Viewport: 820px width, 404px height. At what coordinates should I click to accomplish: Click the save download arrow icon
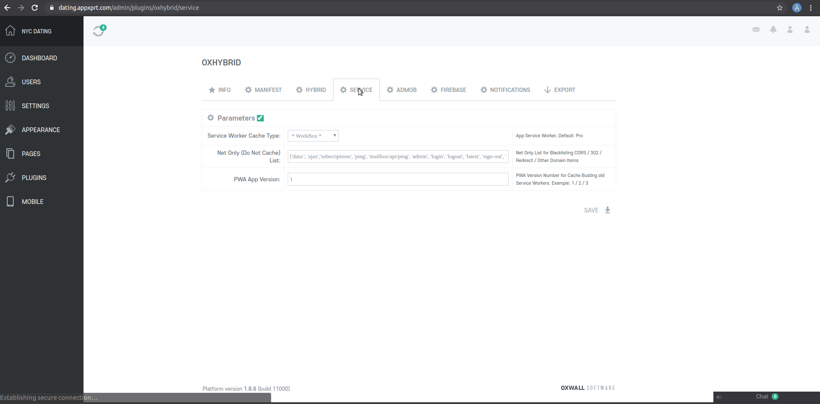(x=607, y=210)
